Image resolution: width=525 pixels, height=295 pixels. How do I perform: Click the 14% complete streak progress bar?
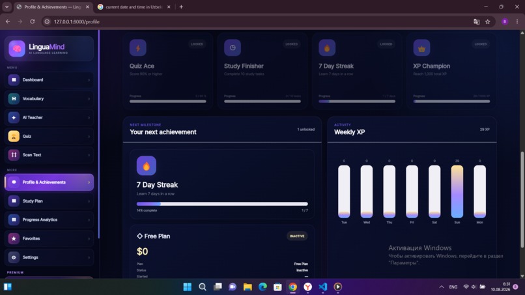pos(222,204)
